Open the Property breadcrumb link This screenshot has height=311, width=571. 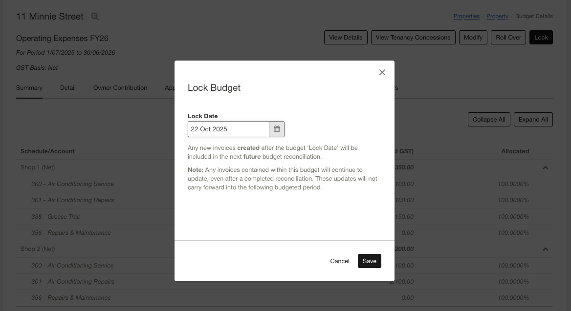(497, 16)
